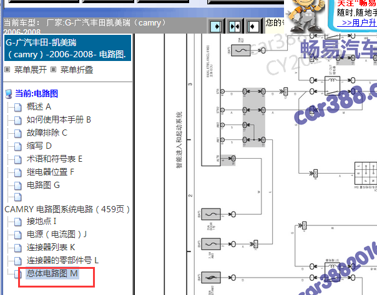Click 菜单折叠 to collapse the menu

pyautogui.click(x=76, y=70)
